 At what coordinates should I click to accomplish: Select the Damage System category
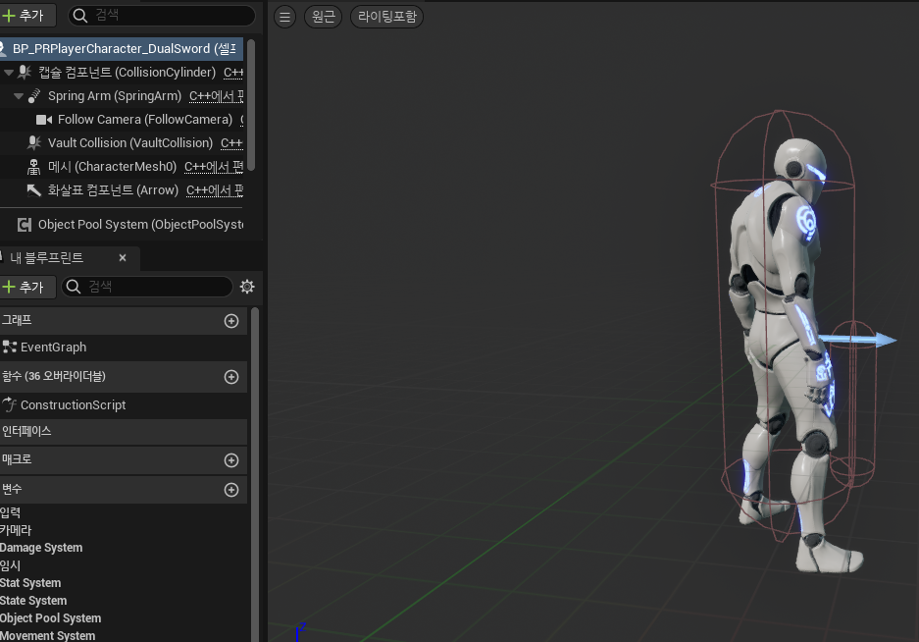[x=41, y=548]
